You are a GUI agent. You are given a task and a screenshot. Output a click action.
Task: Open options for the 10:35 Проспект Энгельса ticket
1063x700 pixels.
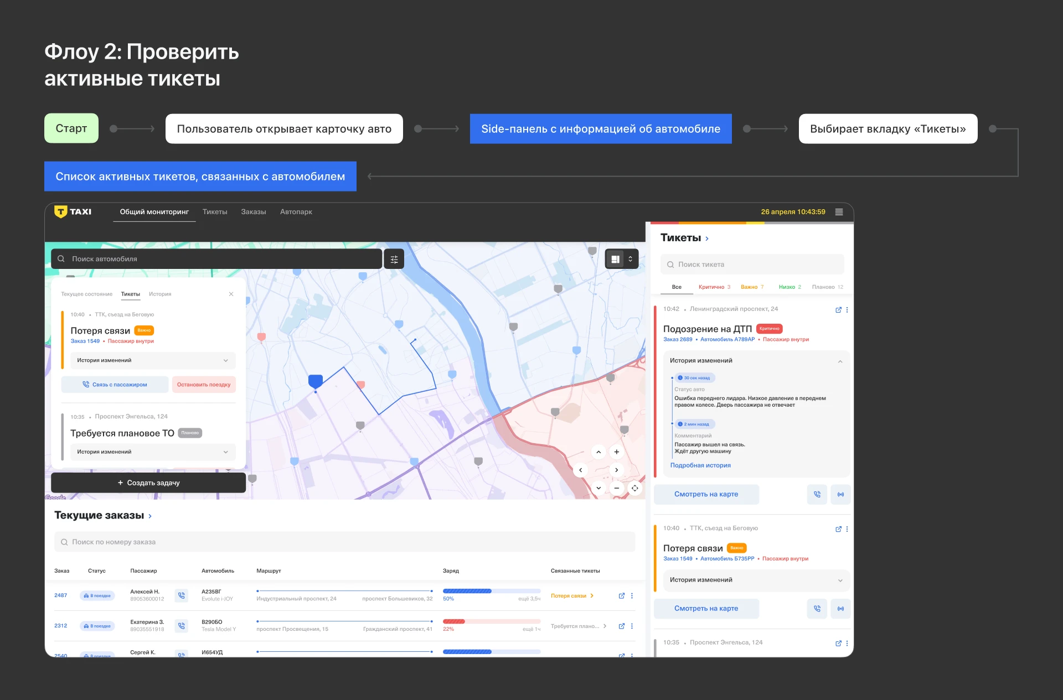847,643
